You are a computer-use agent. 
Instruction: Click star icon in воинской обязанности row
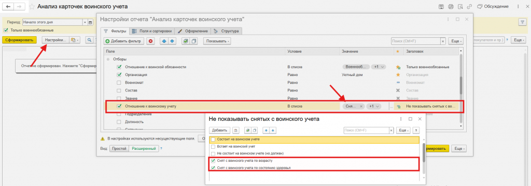[x=398, y=67]
